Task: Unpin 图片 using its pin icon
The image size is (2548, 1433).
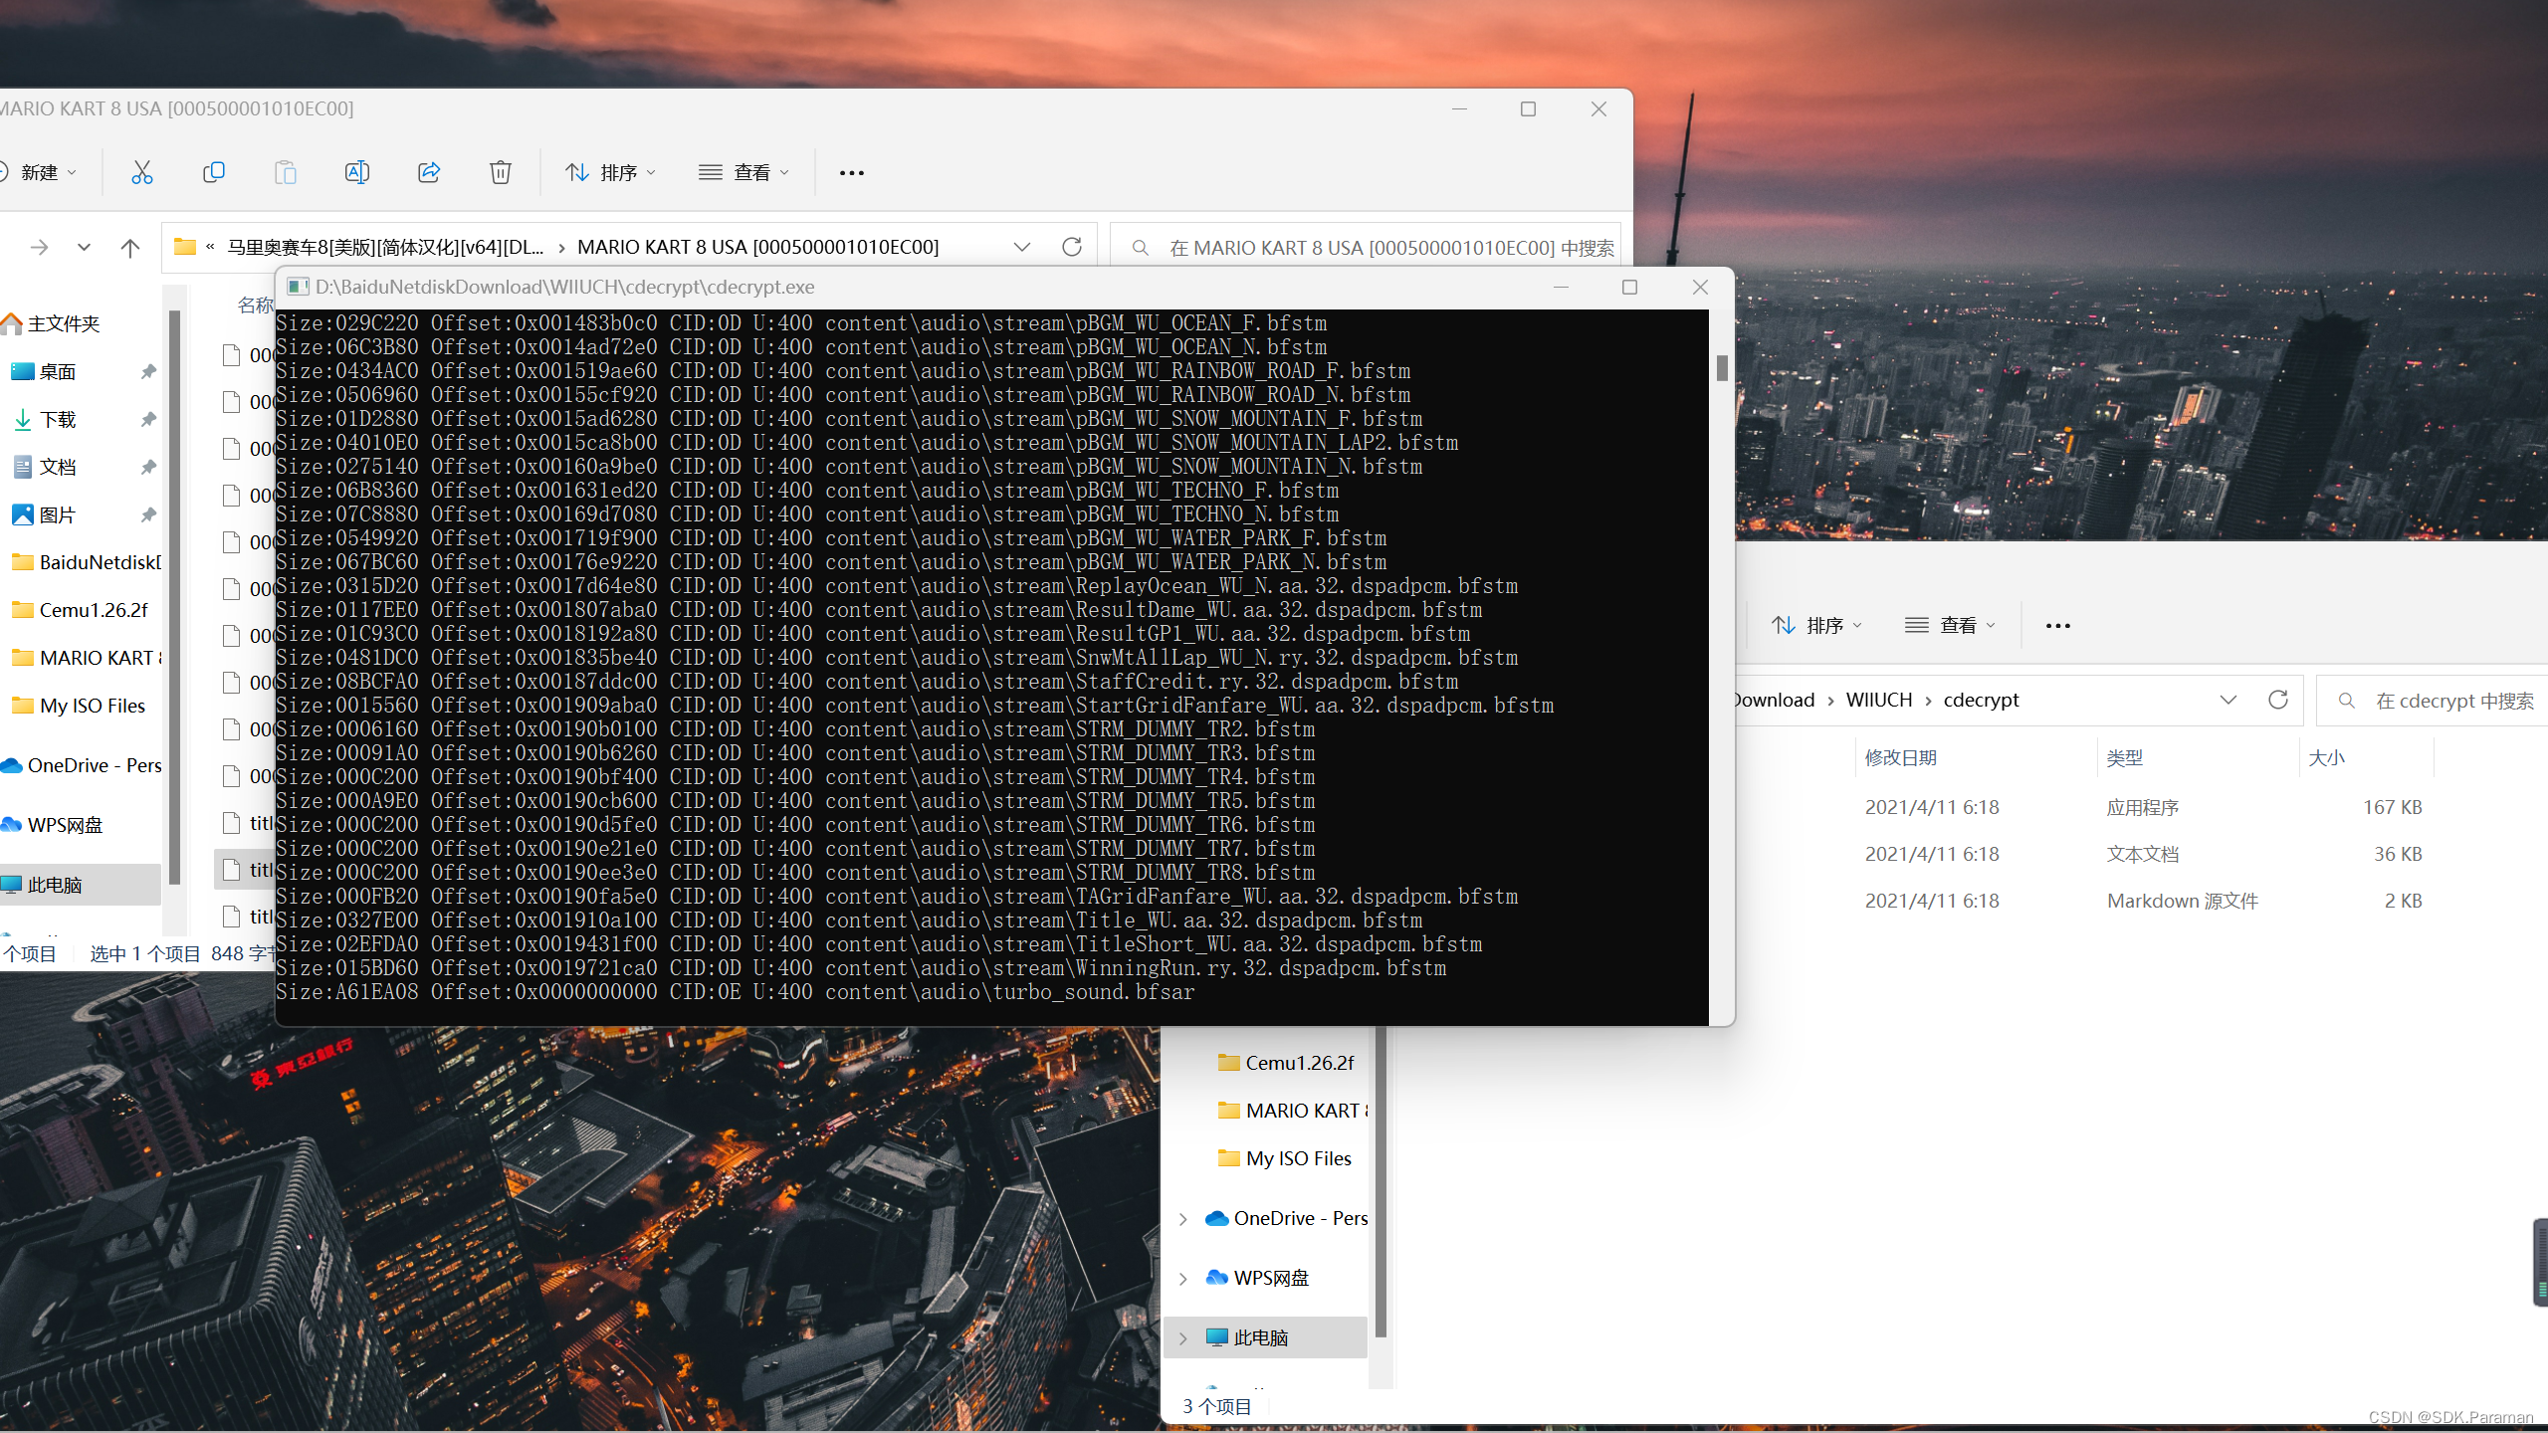Action: click(x=148, y=514)
